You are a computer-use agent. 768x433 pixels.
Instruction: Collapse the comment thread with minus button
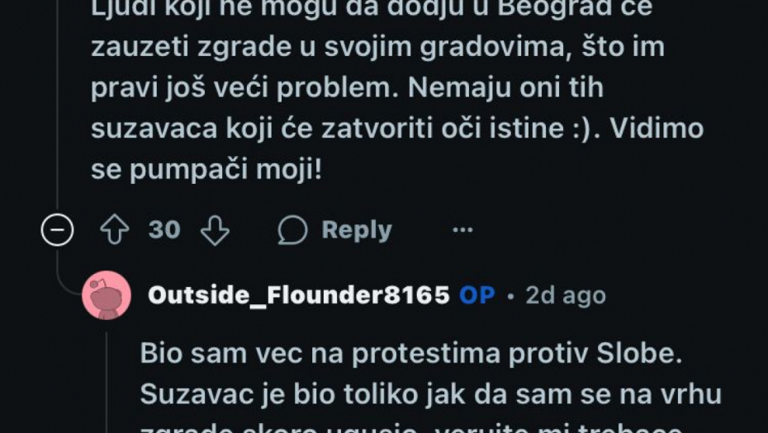pyautogui.click(x=57, y=230)
